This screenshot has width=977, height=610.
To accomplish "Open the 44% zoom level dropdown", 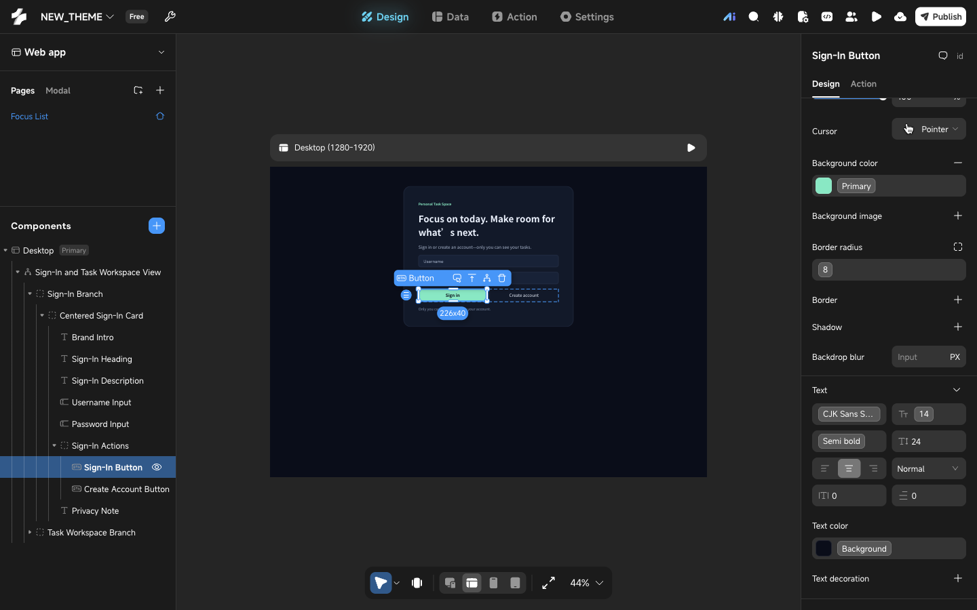I will coord(587,583).
